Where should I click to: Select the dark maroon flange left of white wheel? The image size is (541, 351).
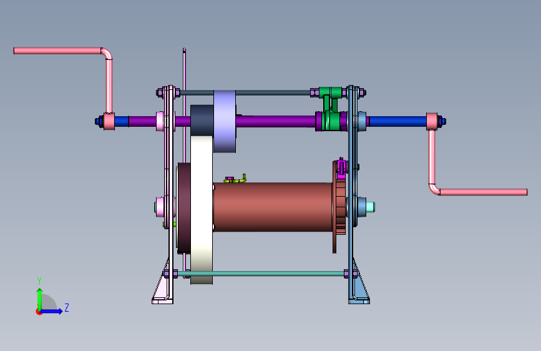click(x=184, y=209)
